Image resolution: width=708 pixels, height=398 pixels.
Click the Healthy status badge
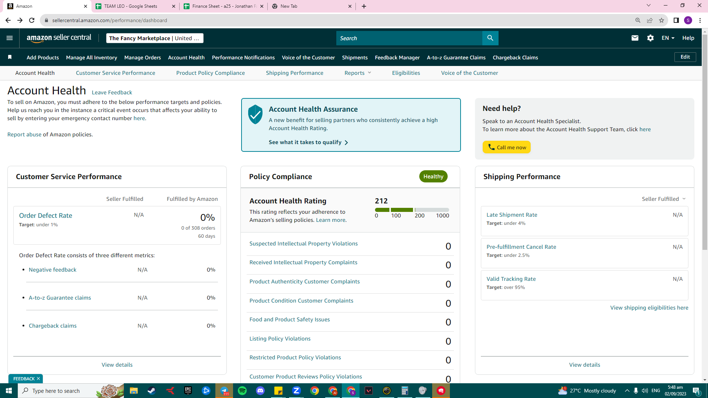[x=433, y=177]
